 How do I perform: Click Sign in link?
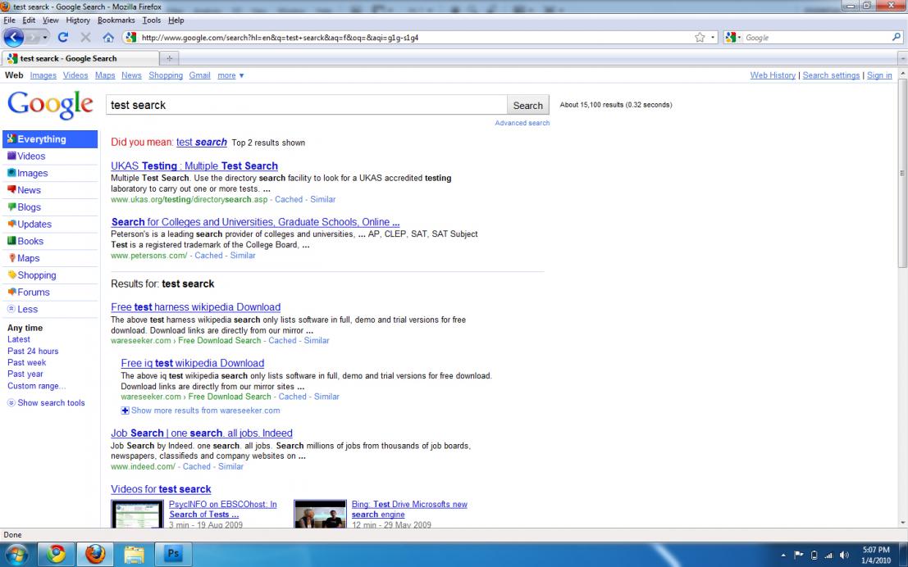879,75
